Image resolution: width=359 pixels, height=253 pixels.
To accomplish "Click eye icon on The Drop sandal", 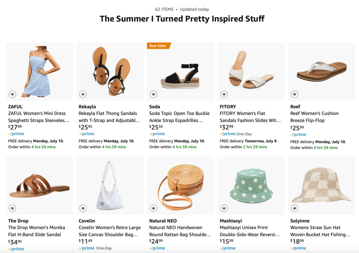I will pos(12,208).
